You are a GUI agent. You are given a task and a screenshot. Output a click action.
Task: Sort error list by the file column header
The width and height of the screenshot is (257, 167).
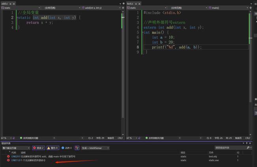click(x=211, y=153)
